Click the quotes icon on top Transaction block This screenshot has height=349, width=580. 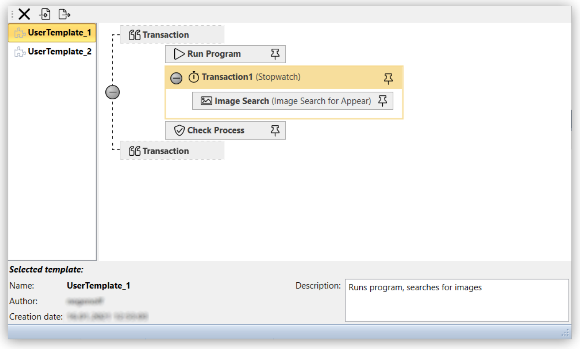coord(134,34)
